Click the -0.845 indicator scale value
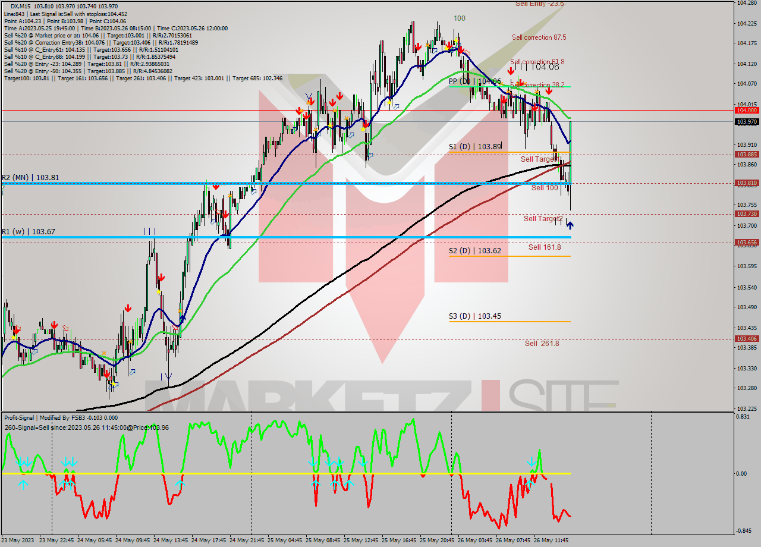The width and height of the screenshot is (761, 547). coord(743,532)
